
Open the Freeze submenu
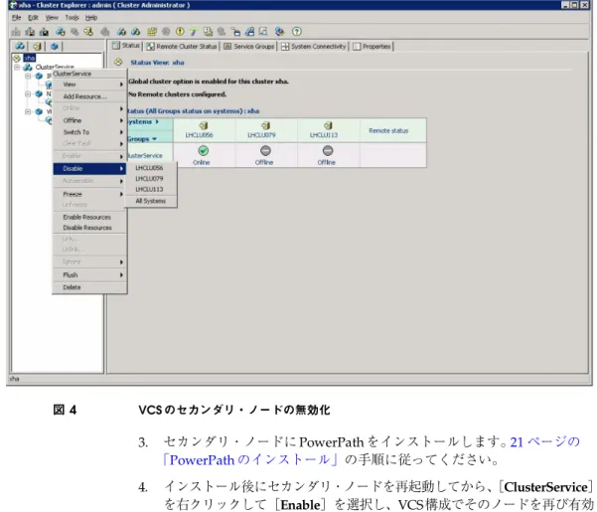click(89, 194)
